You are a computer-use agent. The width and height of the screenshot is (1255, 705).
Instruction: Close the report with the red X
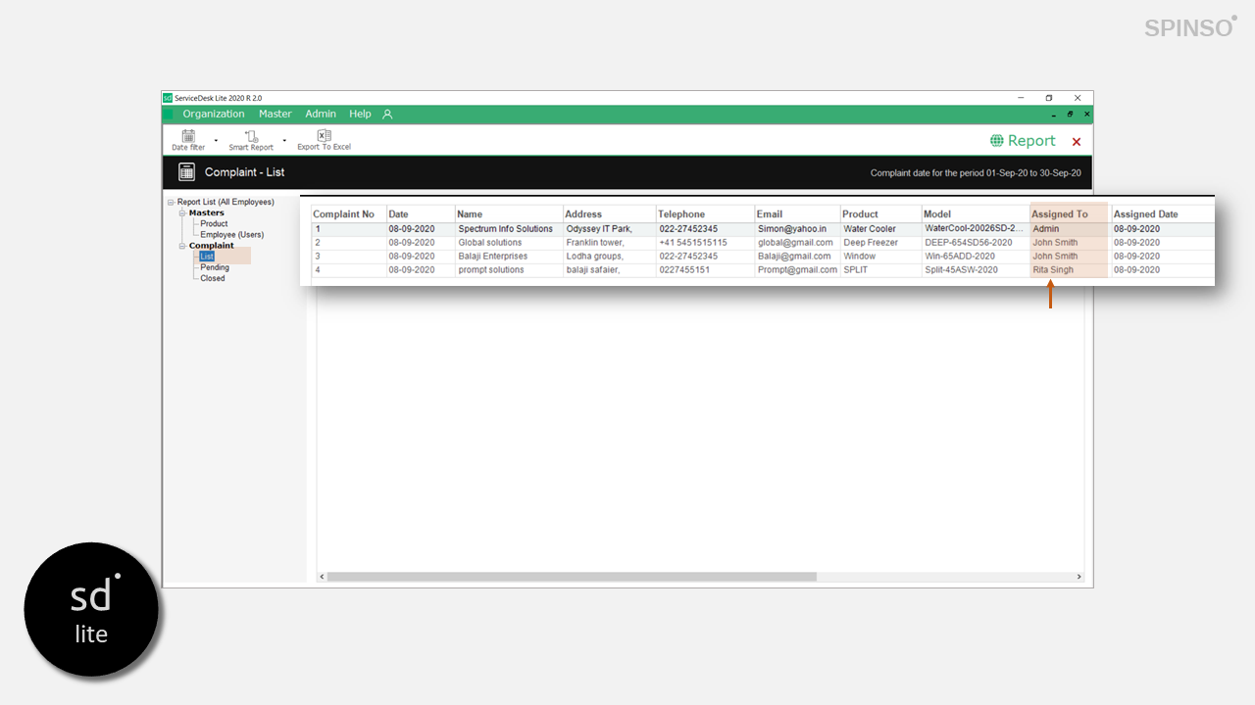pos(1077,142)
